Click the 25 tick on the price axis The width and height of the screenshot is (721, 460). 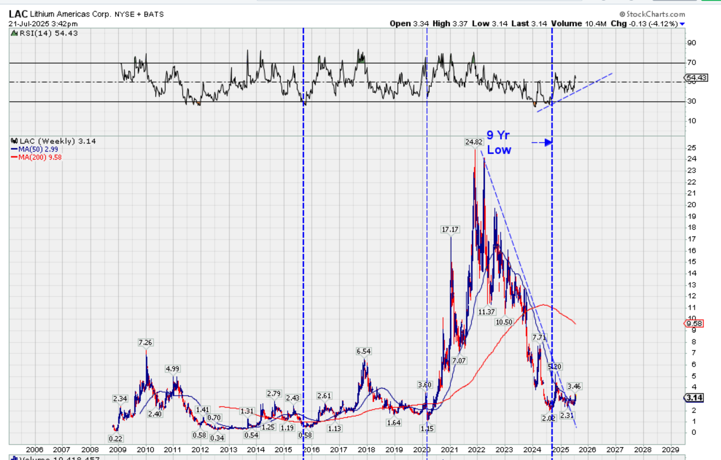(x=691, y=148)
